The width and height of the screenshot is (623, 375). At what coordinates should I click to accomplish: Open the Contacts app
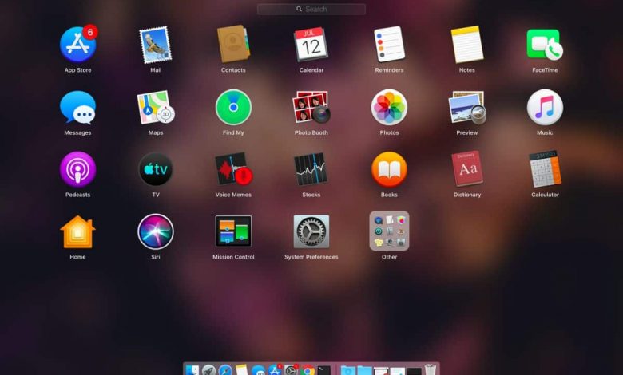(233, 44)
